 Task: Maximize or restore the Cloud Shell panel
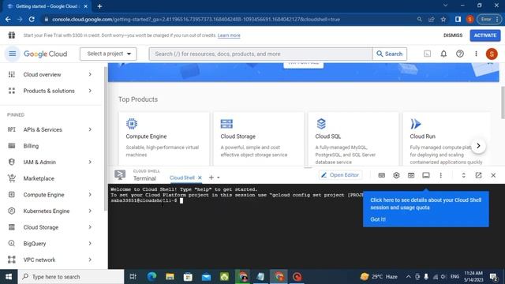[463, 175]
